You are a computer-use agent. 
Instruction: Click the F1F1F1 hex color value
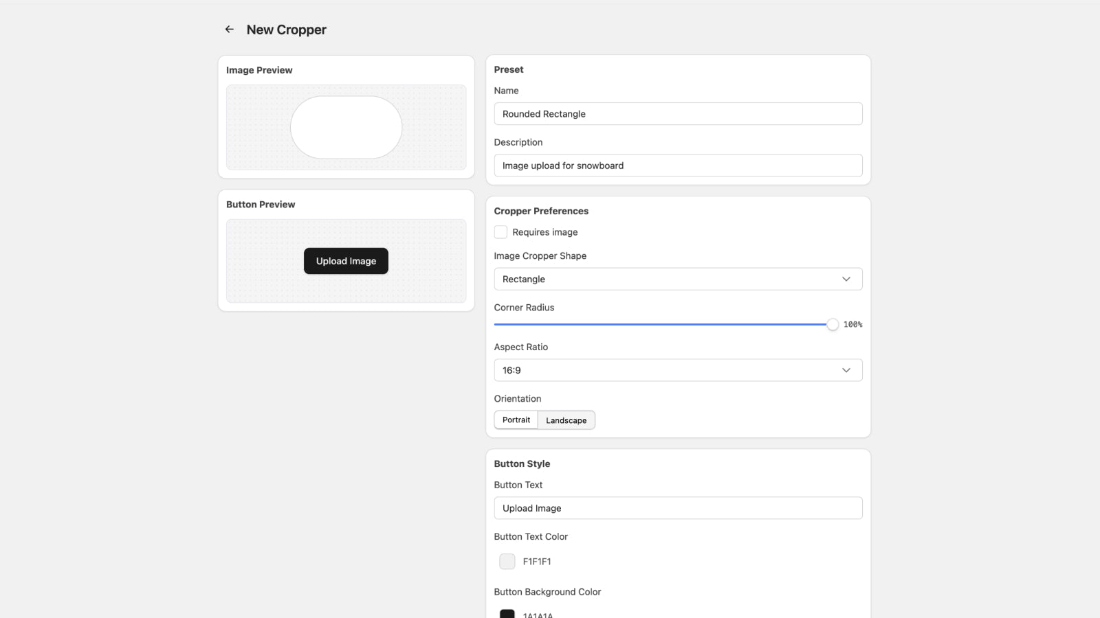537,562
